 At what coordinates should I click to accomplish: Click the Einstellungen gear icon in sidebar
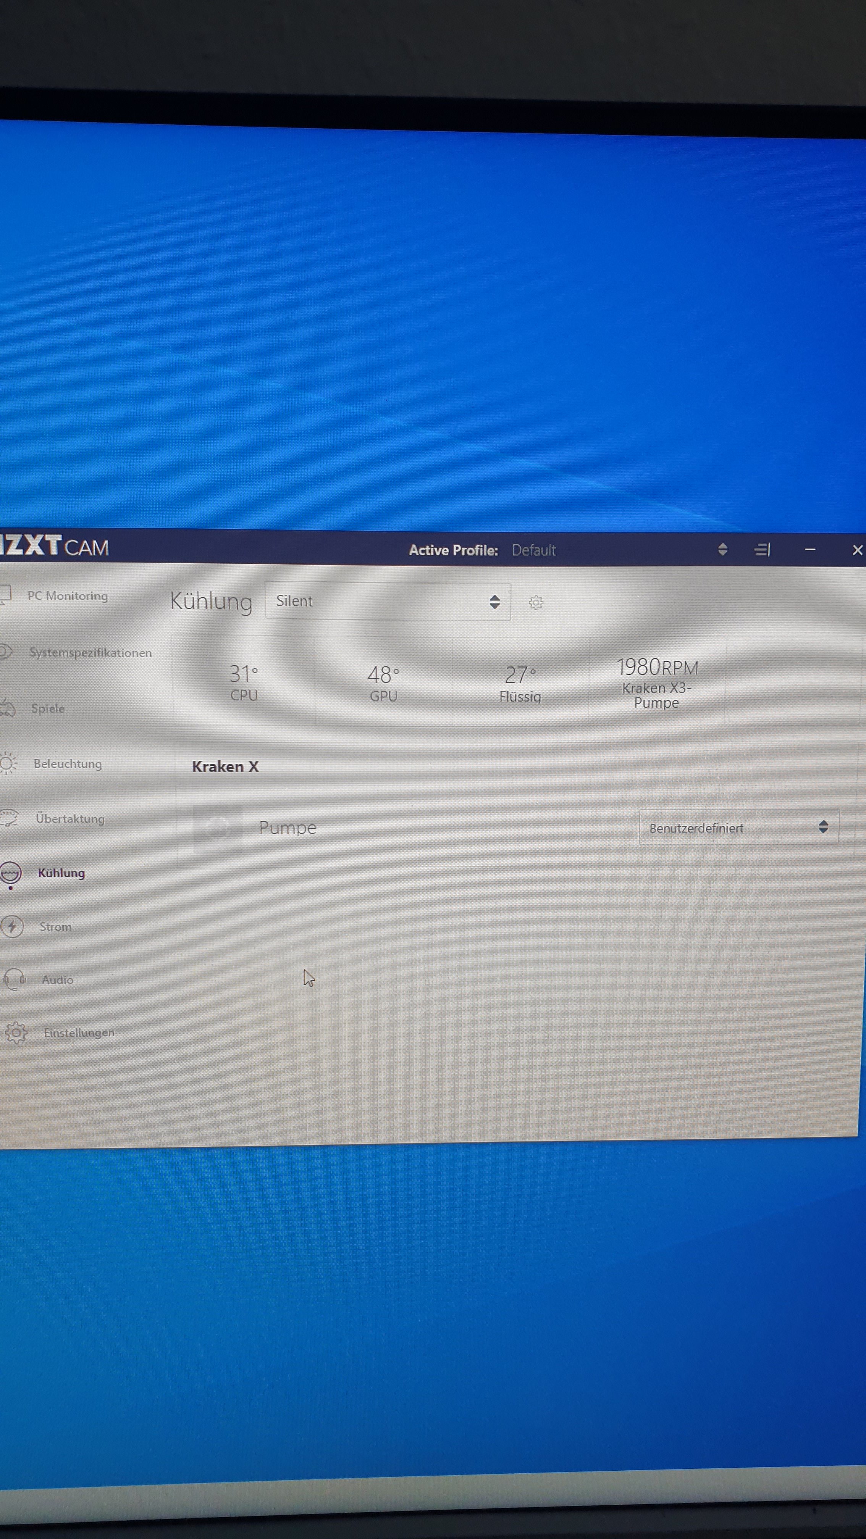[16, 1032]
